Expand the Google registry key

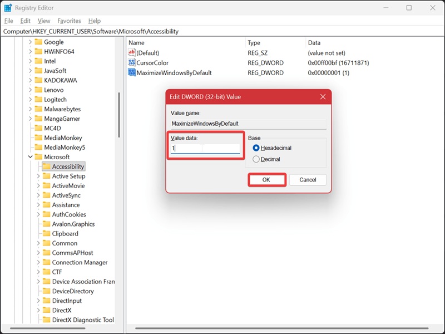(31, 42)
